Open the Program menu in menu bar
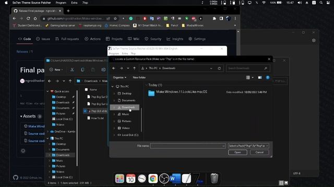This screenshot has width=334, height=187. 61,3
